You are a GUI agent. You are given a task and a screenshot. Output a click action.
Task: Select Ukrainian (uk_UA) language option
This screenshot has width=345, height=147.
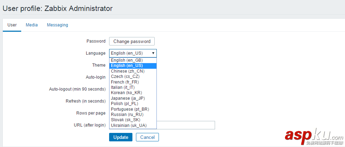(x=129, y=125)
